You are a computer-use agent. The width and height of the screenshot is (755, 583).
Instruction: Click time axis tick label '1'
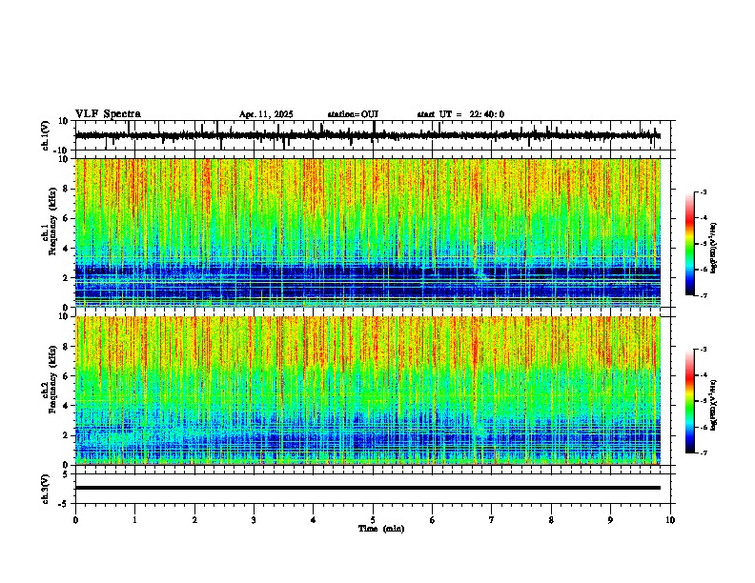tap(134, 520)
